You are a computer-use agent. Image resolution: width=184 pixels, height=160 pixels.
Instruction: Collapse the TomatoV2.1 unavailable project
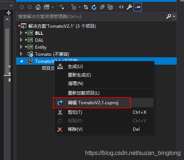[21, 61]
